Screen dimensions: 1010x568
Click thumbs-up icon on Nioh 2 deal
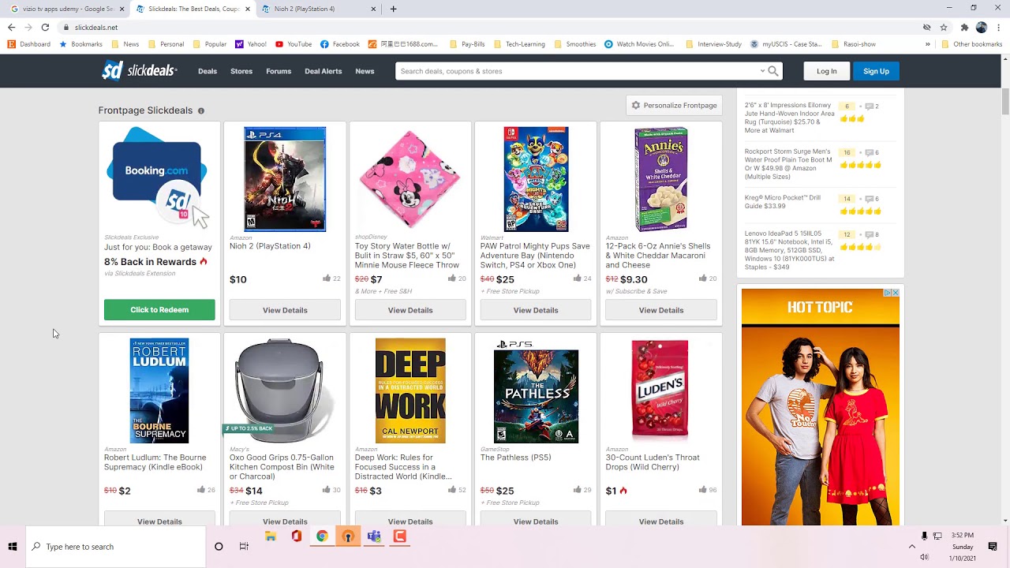coord(327,278)
